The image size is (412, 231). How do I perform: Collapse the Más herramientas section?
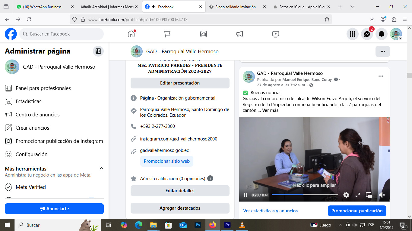click(101, 168)
